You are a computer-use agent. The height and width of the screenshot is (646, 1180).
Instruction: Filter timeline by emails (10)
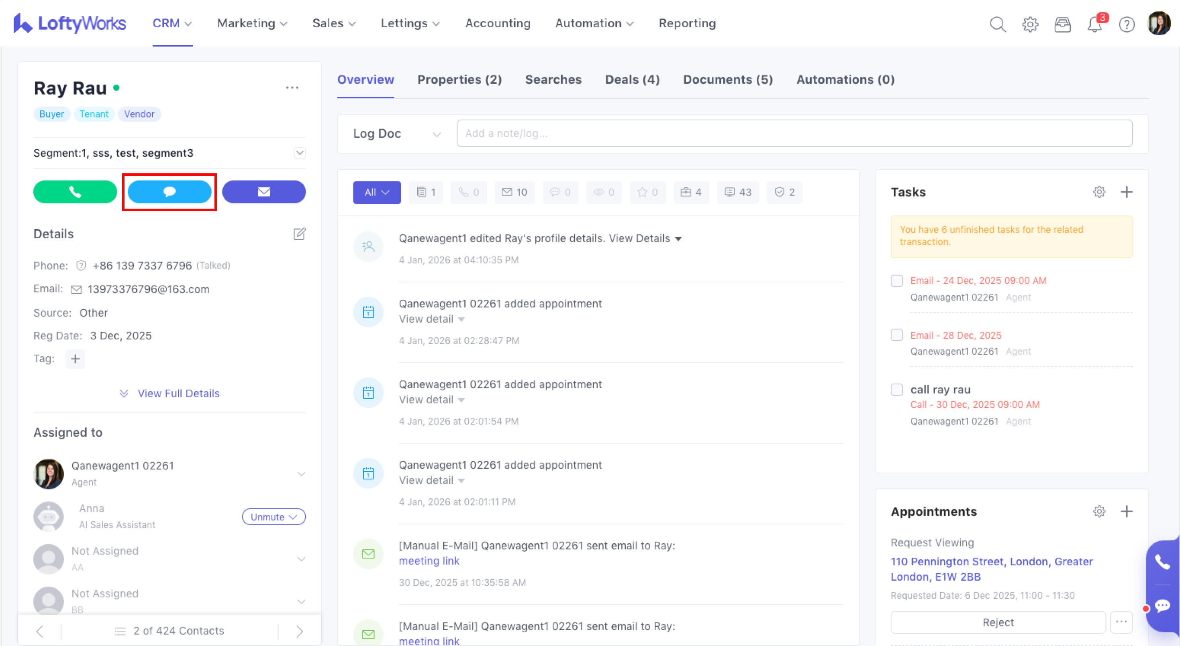tap(514, 192)
